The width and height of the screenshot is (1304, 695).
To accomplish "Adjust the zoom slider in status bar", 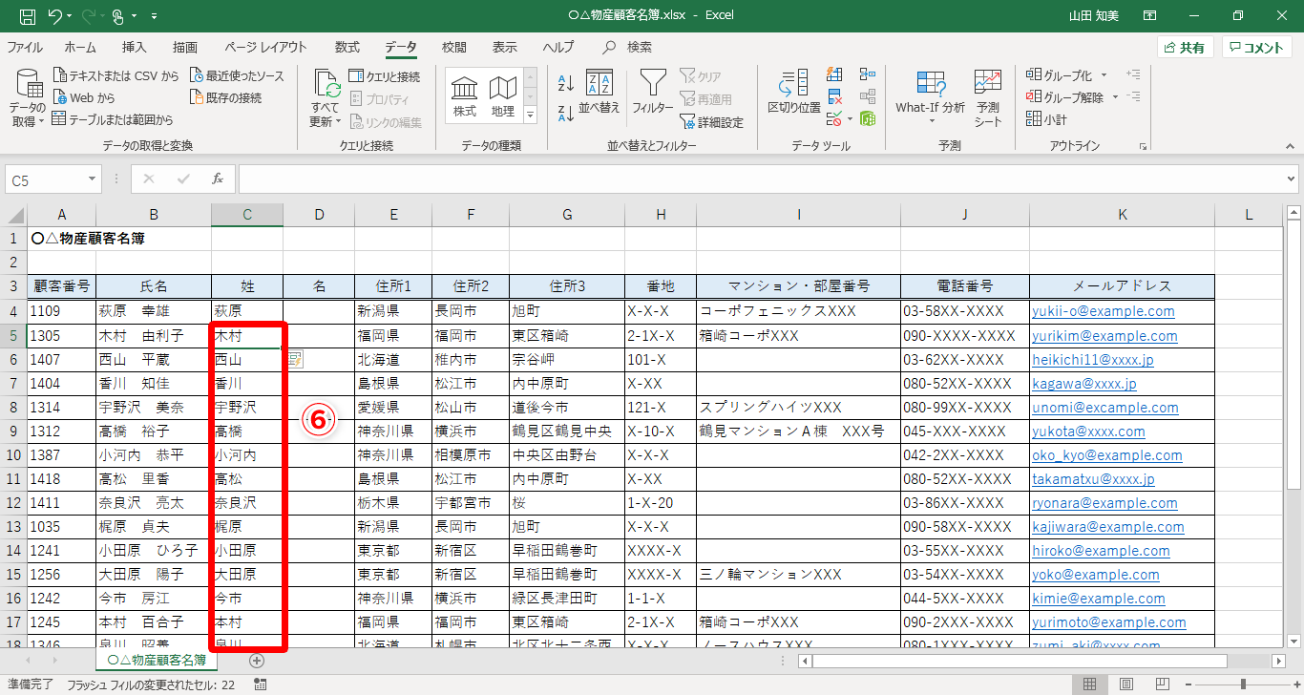I will click(x=1242, y=684).
